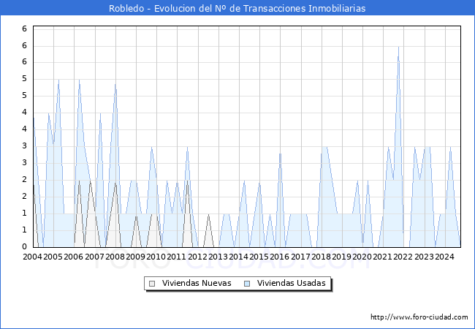475x329 pixels.
Task: Click the 2005 x-axis label
Action: 53,257
